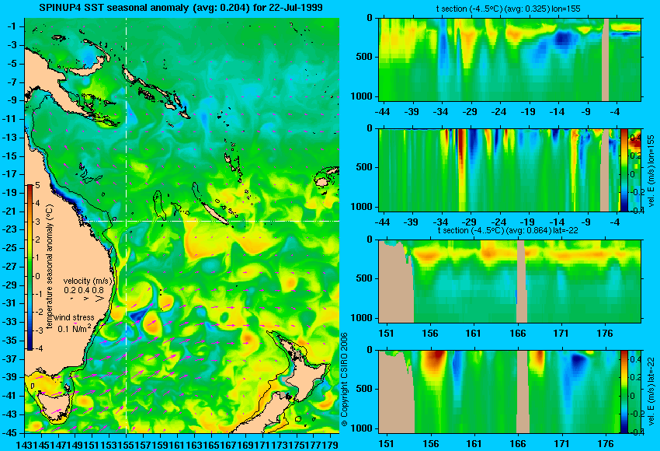Viewport: 660px width, 451px height.
Task: Click the '1000' depth tick of the lat=-22 velocity section
Action: pos(362,428)
